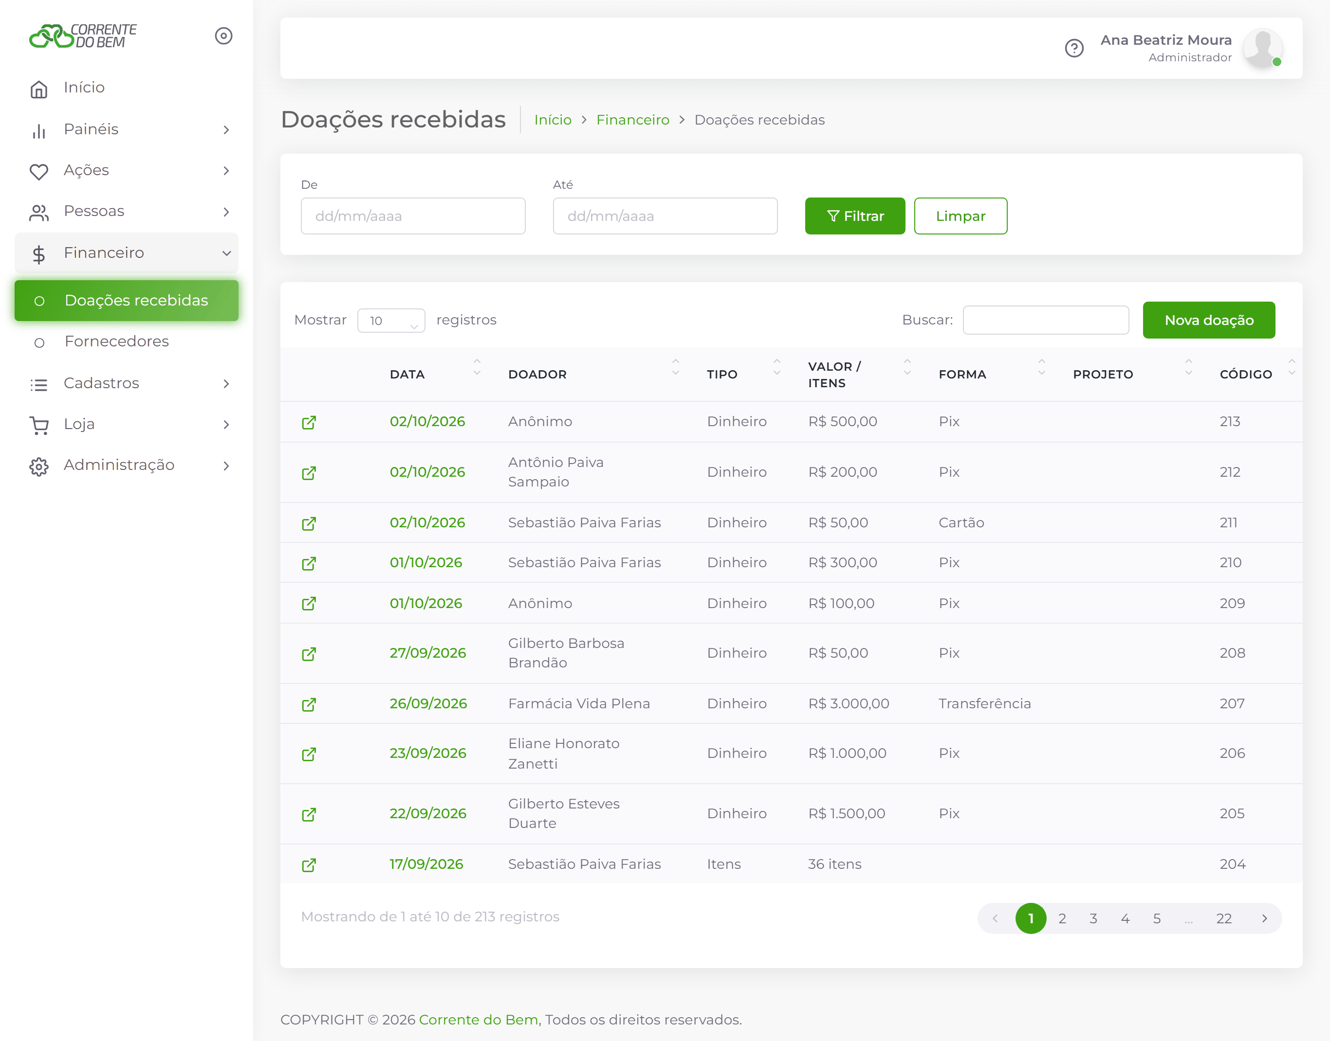Open the row 209 donation link icon
This screenshot has height=1041, width=1330.
[x=309, y=603]
